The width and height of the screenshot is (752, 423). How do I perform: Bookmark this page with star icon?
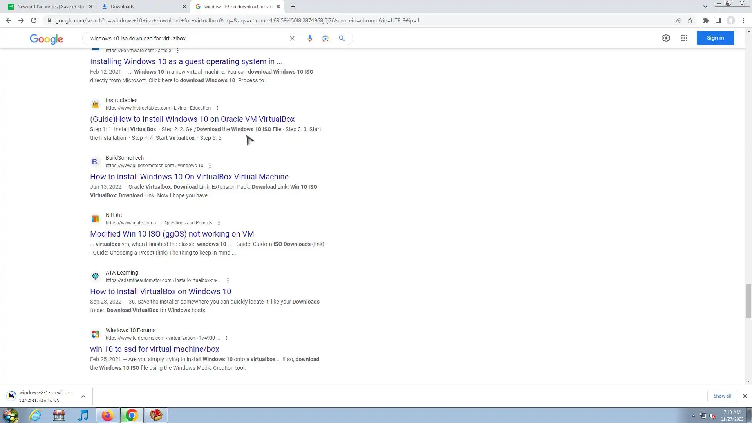tap(690, 20)
